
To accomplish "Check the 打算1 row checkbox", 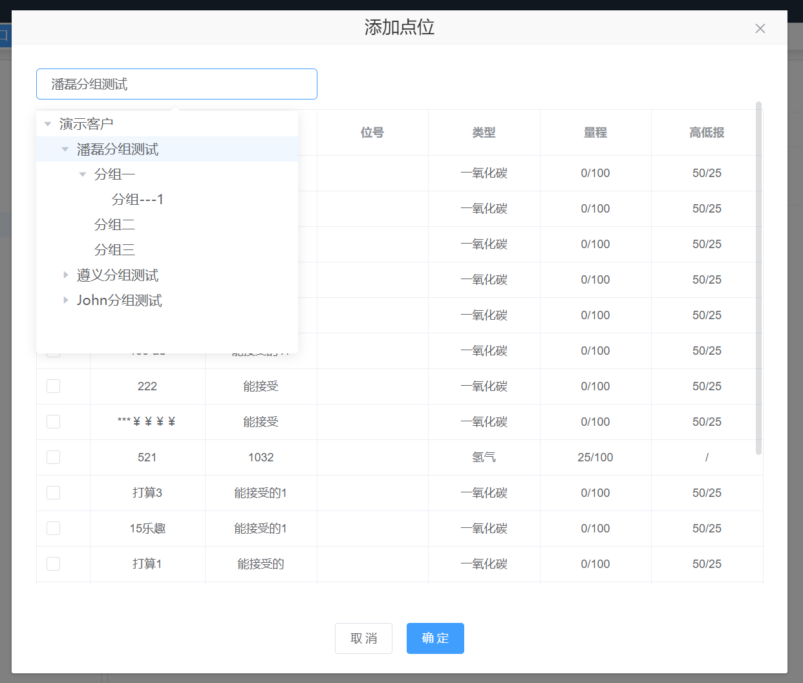I will [54, 564].
